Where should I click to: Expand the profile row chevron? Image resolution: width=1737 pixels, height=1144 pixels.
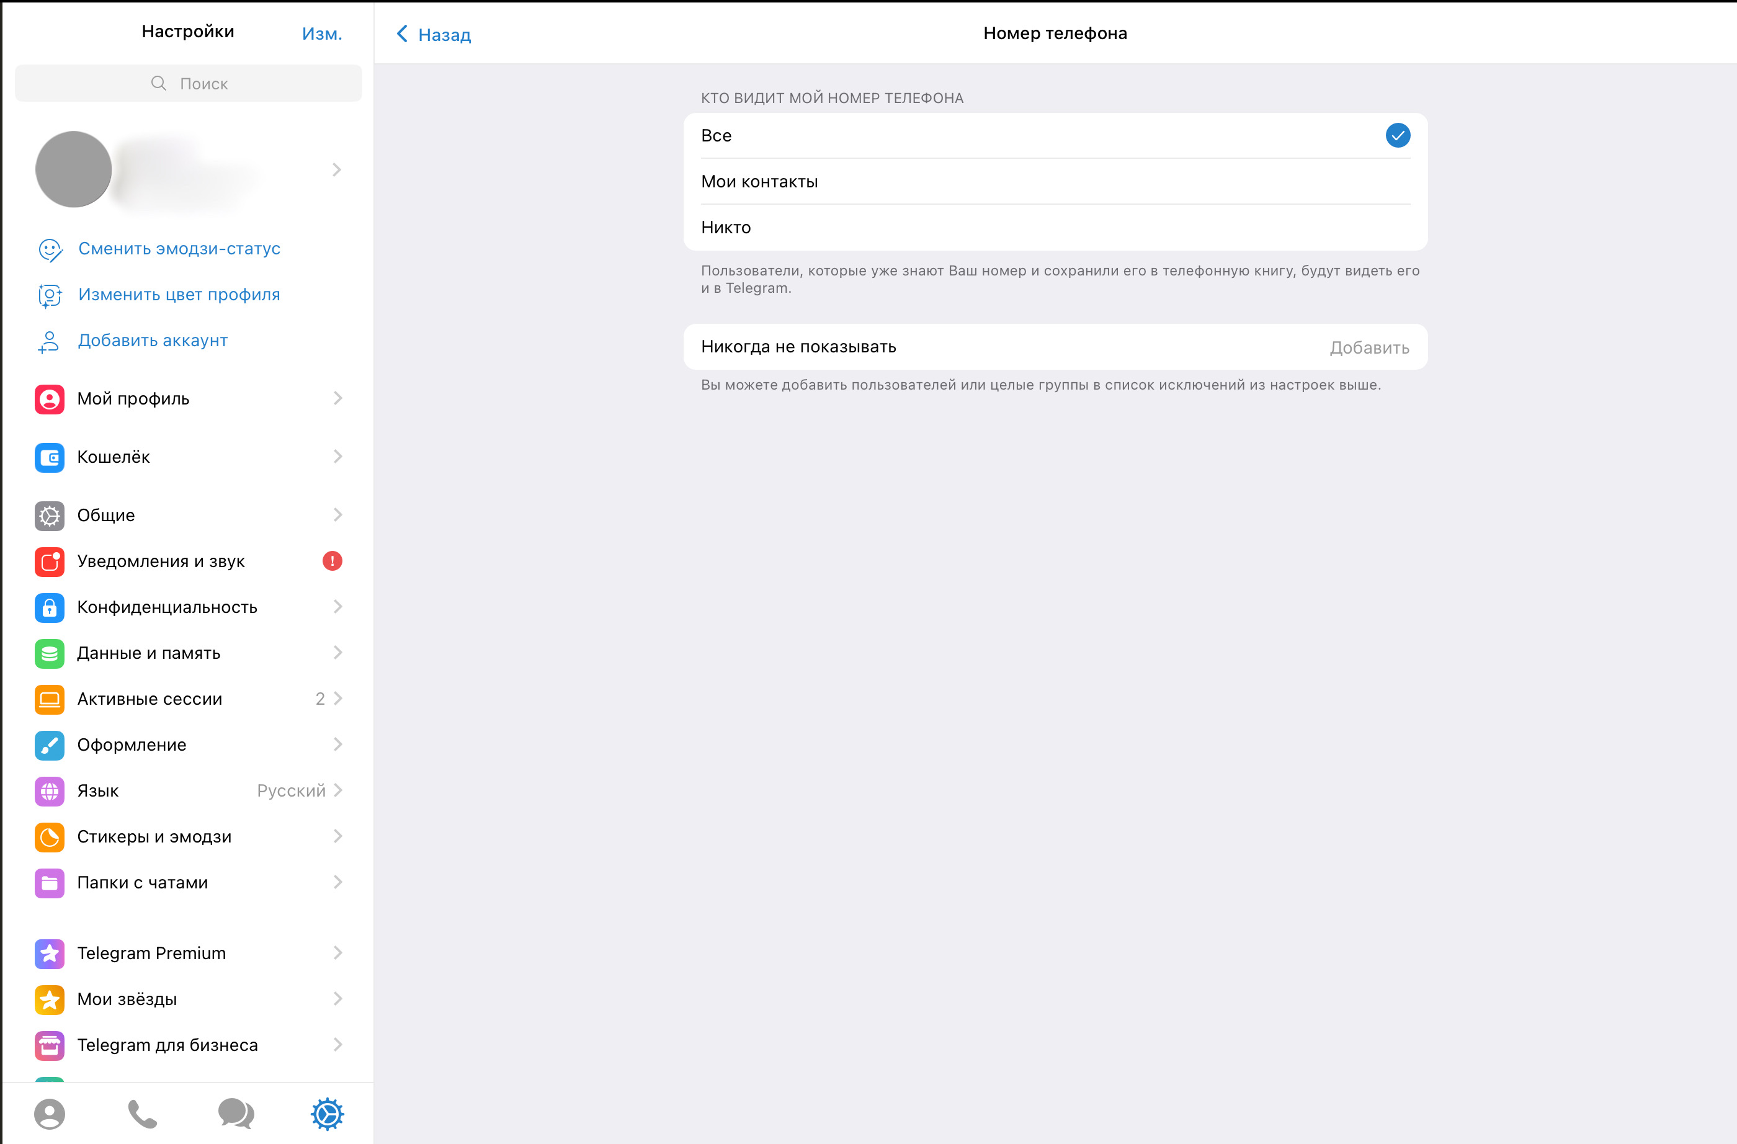click(336, 170)
